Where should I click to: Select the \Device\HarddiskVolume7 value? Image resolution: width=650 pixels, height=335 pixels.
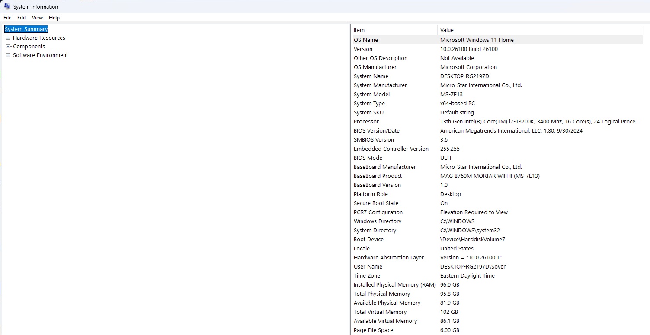[x=473, y=239]
